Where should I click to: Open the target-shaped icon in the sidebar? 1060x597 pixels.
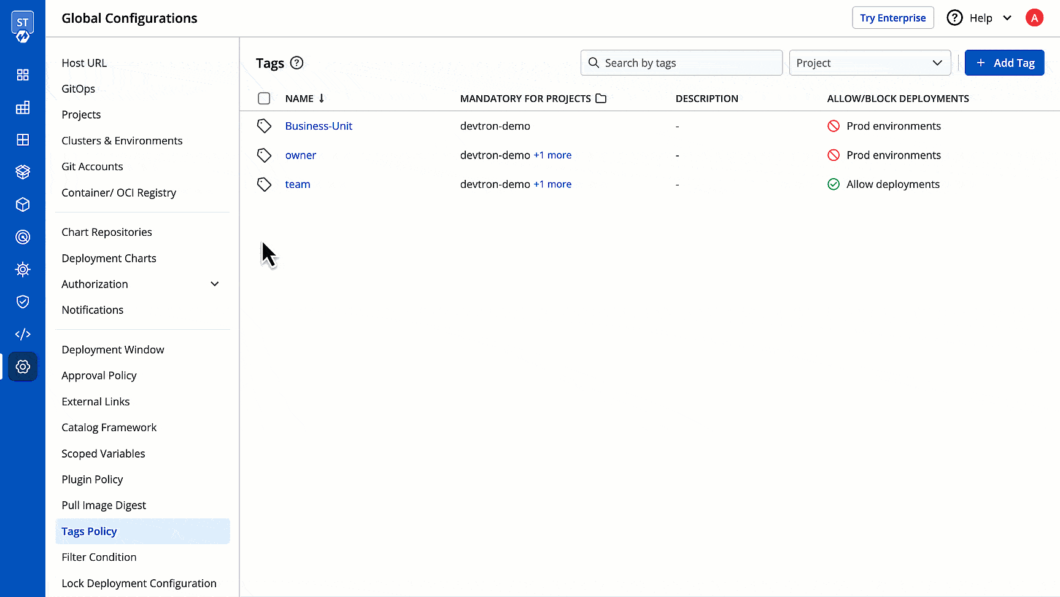23,237
